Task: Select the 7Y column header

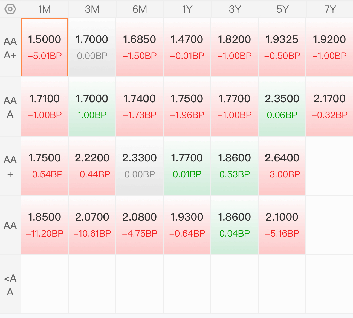Action: [330, 9]
